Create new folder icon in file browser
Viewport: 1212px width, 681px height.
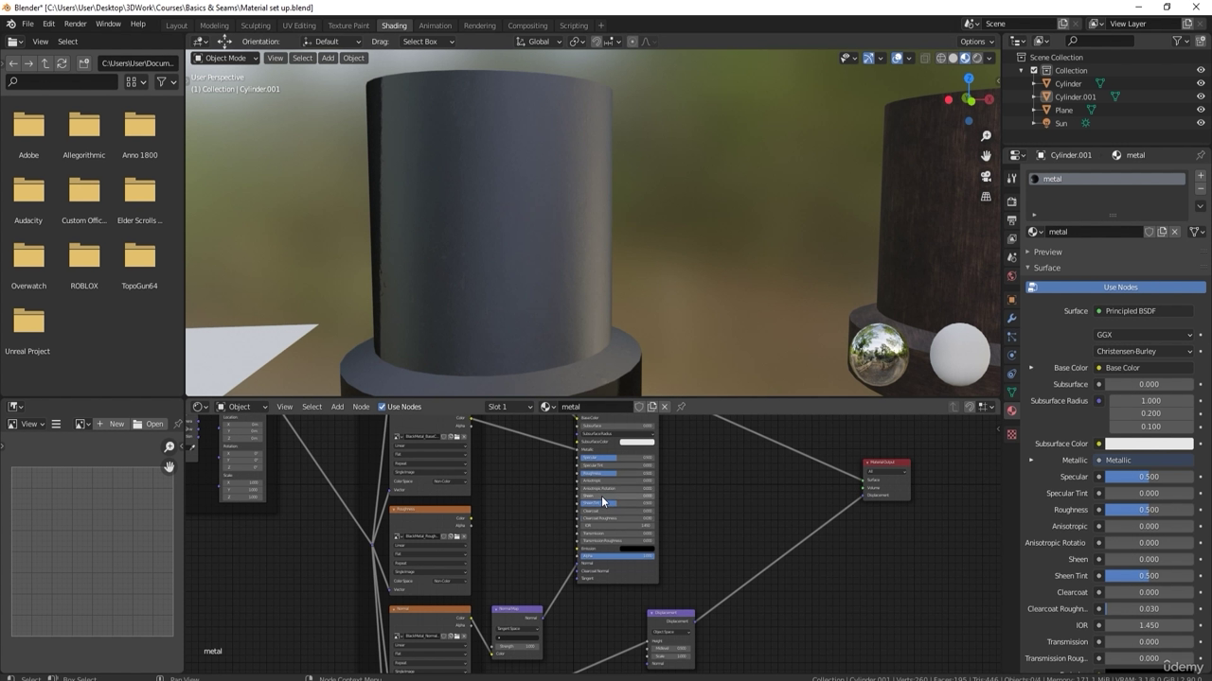[x=83, y=63]
